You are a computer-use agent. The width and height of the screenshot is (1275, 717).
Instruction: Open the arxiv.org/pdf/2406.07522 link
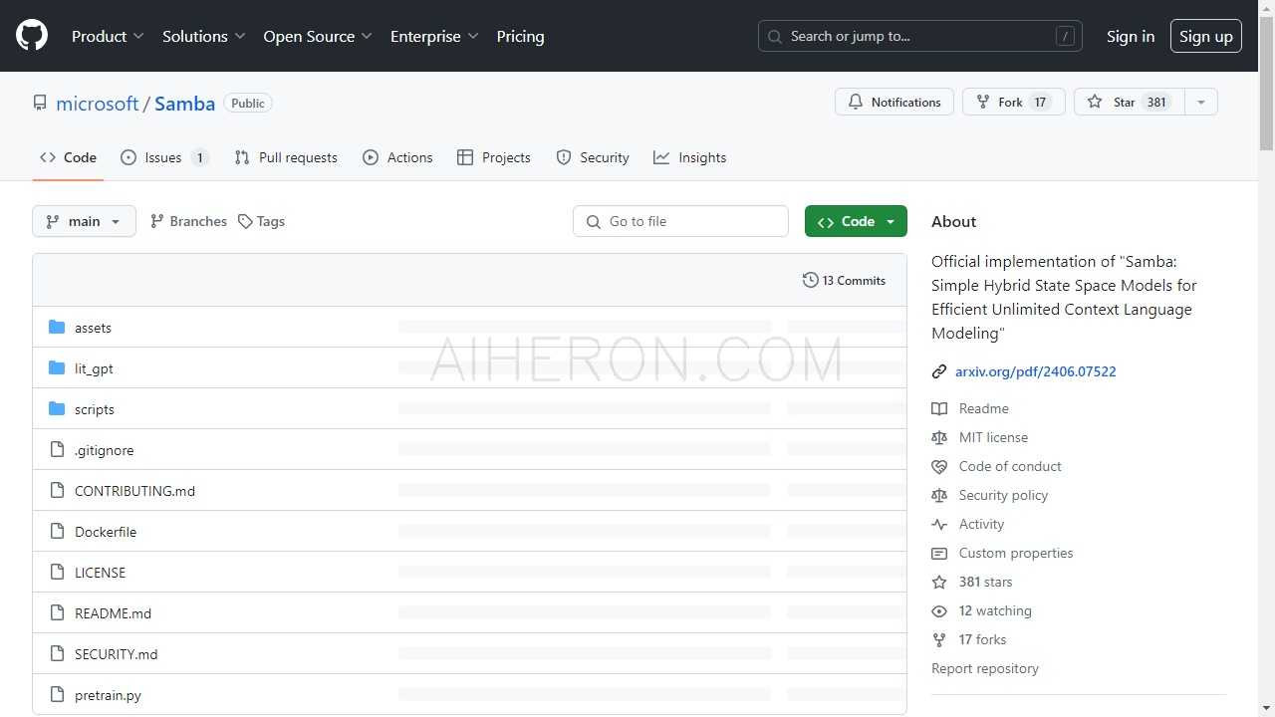click(1035, 371)
